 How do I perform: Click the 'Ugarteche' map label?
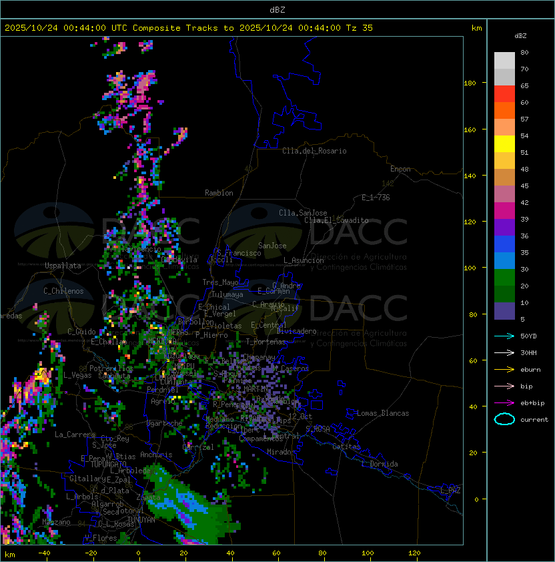(165, 423)
